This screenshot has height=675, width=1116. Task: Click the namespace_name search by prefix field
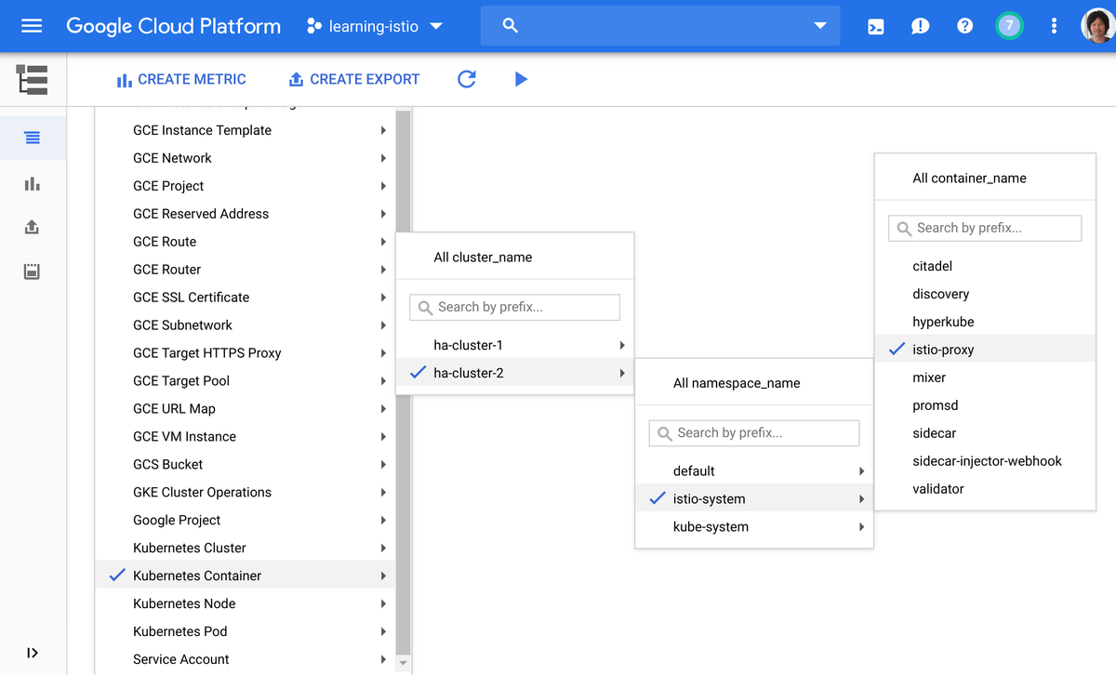[x=754, y=432]
